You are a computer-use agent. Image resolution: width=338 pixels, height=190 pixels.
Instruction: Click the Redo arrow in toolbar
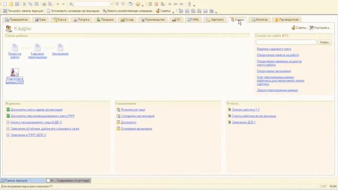[63, 4]
